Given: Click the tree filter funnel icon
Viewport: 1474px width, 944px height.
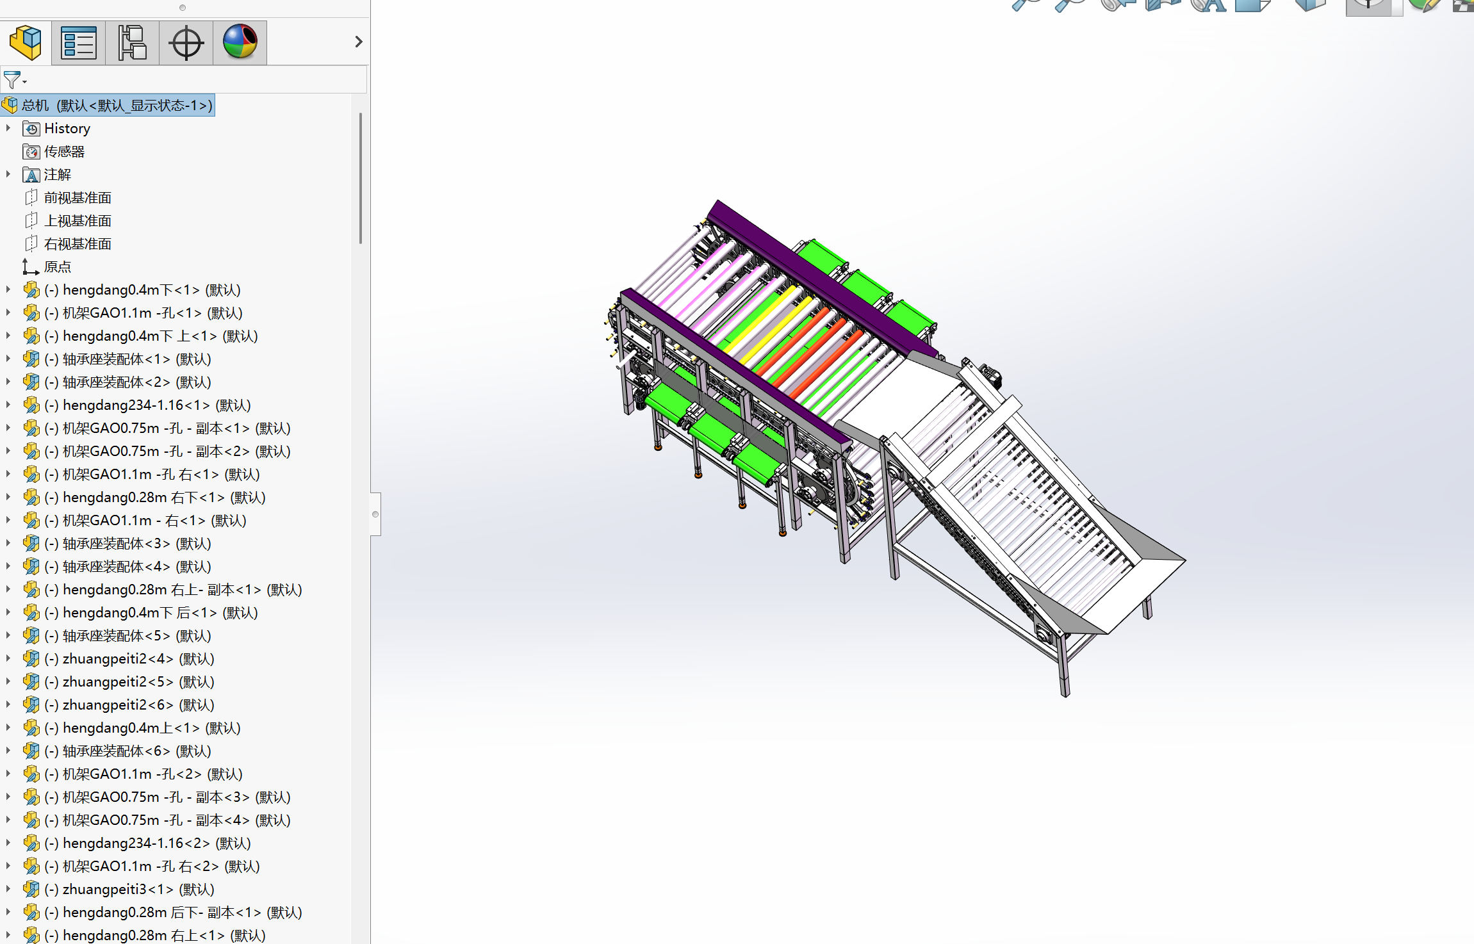Looking at the screenshot, I should [12, 81].
